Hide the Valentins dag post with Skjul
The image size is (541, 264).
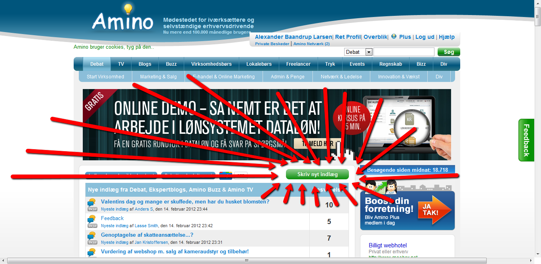(x=92, y=209)
